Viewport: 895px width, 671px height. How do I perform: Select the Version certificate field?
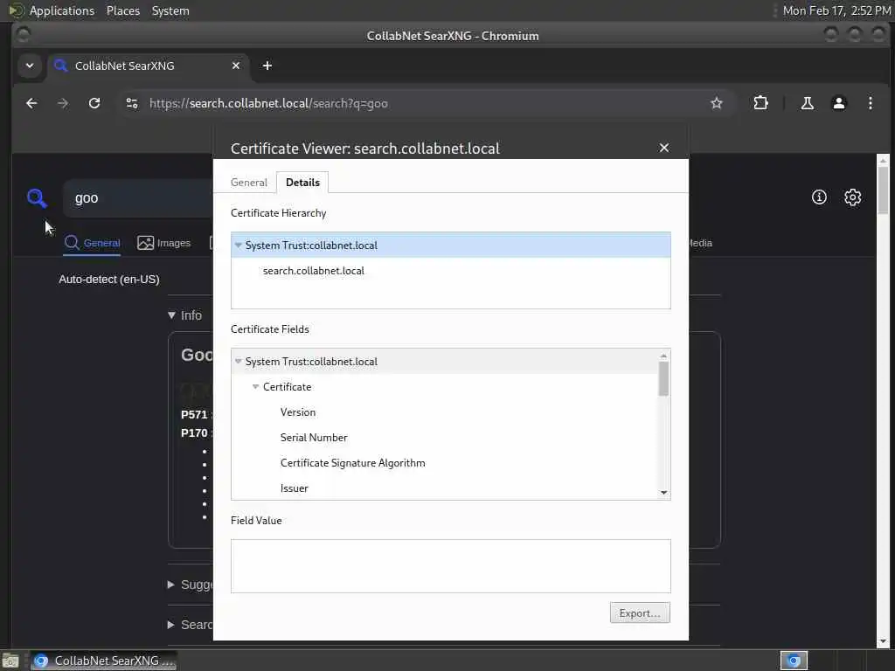tap(298, 412)
